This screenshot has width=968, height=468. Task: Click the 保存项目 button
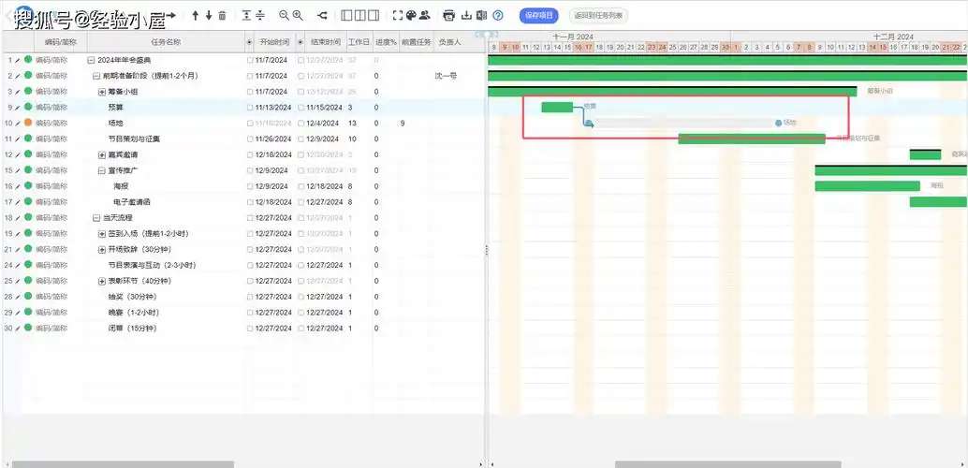[539, 15]
